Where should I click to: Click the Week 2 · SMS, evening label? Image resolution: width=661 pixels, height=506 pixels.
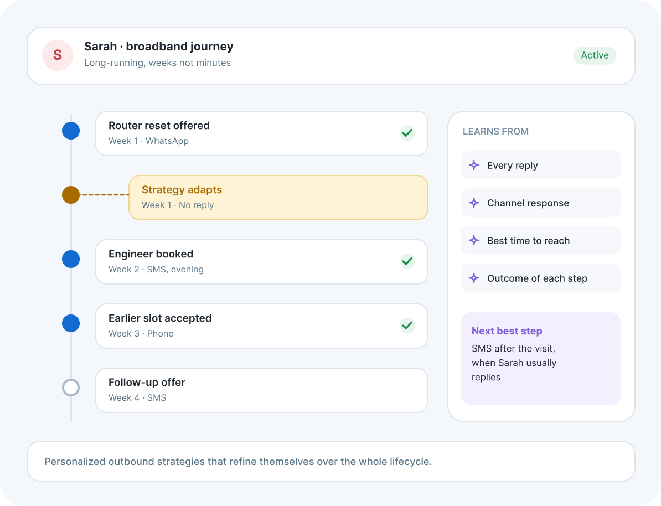tap(156, 270)
